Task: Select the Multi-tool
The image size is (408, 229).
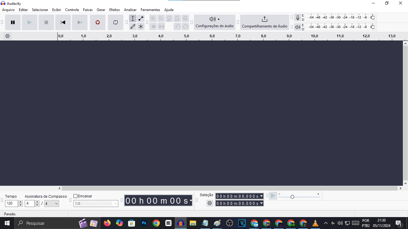Action: [141, 26]
